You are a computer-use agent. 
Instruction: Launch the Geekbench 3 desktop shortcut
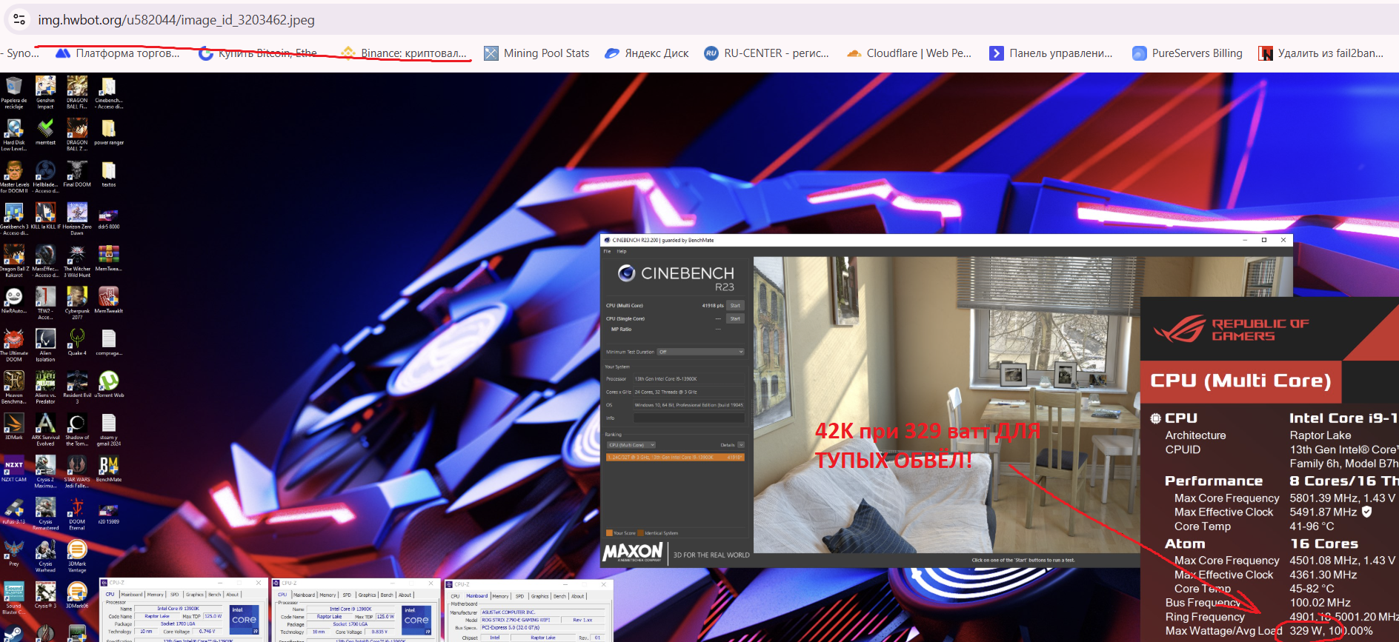click(14, 219)
